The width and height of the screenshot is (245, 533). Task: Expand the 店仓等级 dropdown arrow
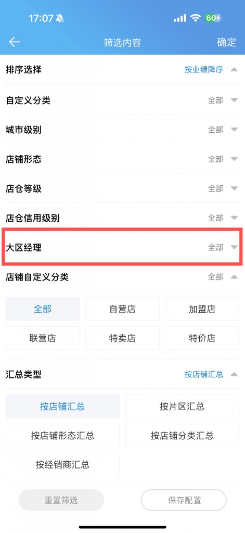click(234, 188)
